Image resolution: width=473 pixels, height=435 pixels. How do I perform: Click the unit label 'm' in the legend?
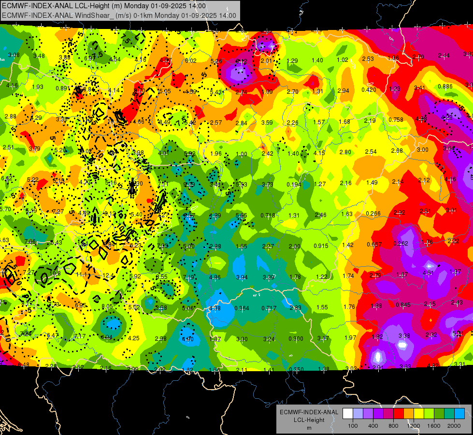click(309, 428)
